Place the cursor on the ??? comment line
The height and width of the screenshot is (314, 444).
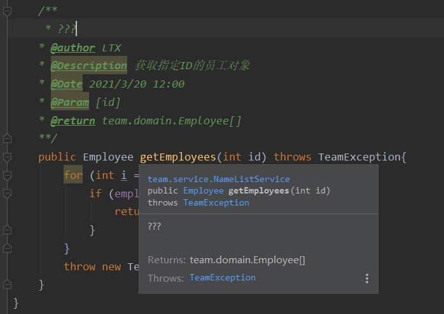coord(67,29)
